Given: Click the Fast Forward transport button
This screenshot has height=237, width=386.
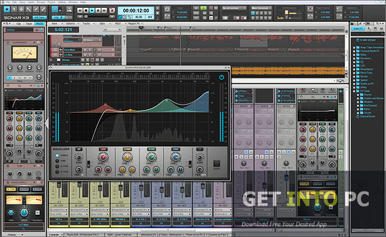Looking at the screenshot, I should [x=104, y=10].
